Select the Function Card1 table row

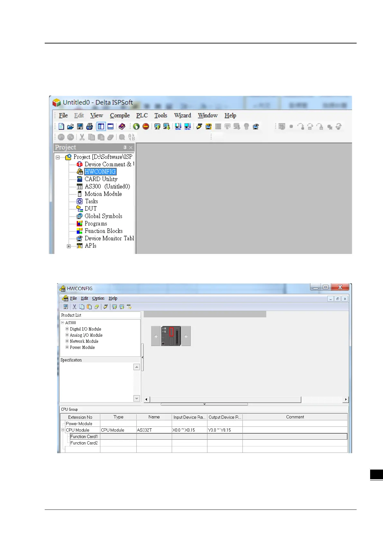point(204,436)
